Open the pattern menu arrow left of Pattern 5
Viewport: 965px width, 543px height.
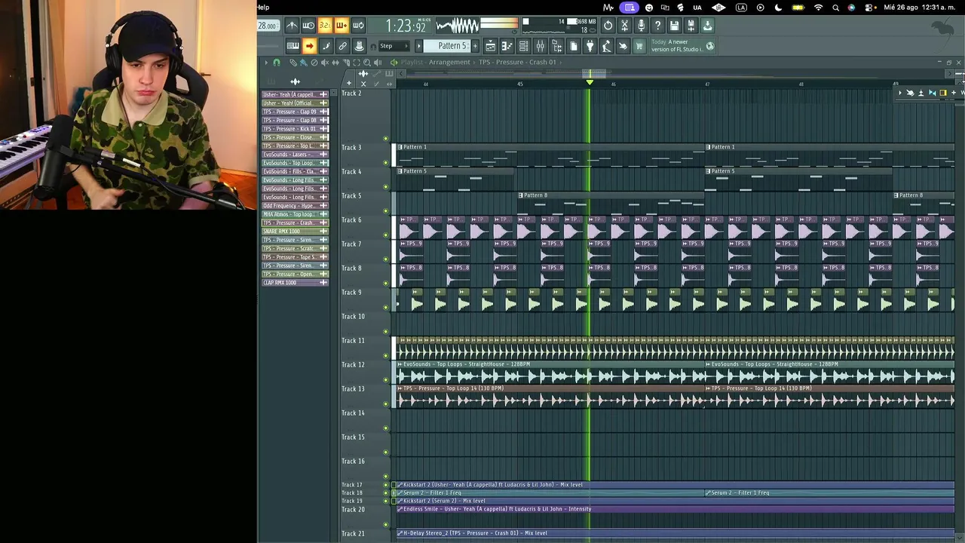(x=419, y=46)
